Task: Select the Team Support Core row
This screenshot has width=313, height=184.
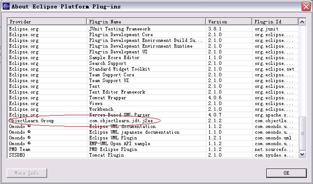Action: click(153, 75)
